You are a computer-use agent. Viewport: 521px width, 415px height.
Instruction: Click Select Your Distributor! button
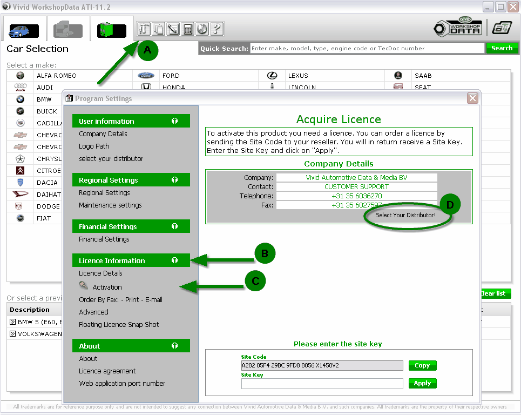coord(405,215)
